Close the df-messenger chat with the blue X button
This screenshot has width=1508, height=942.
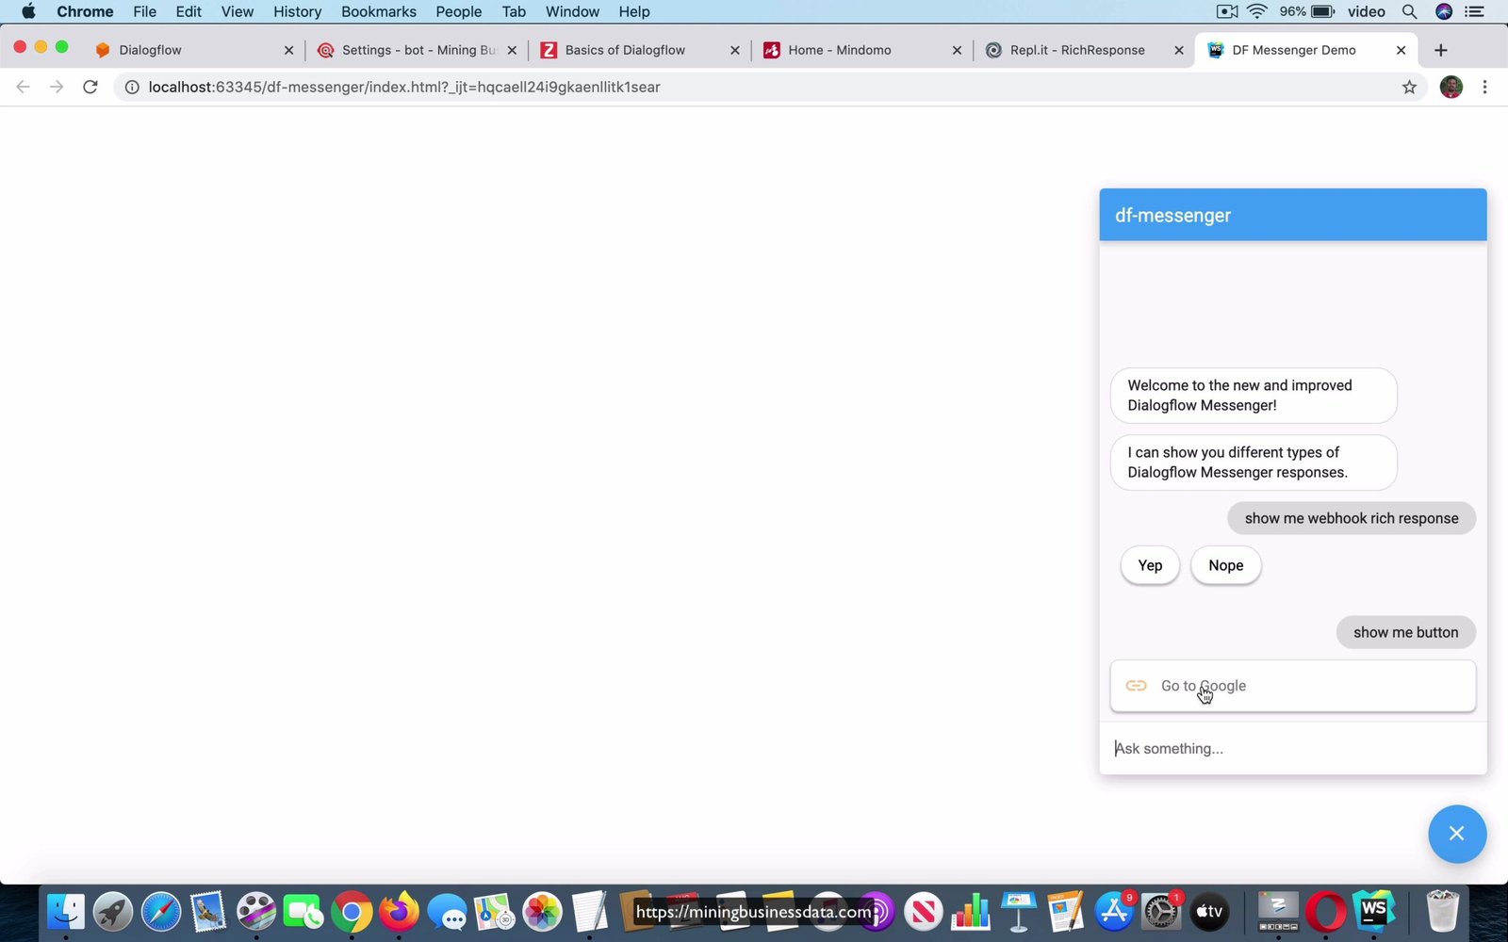[1456, 834]
